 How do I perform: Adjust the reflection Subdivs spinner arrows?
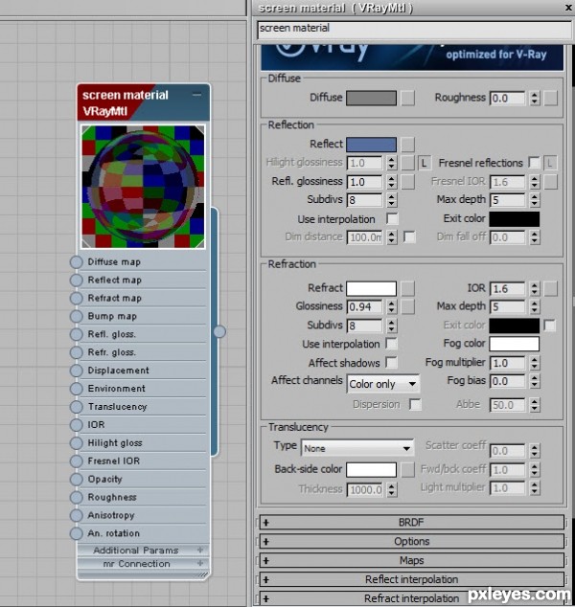[392, 200]
